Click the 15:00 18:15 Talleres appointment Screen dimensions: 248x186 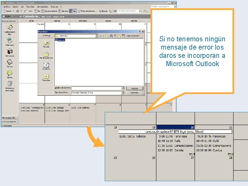click(132, 136)
